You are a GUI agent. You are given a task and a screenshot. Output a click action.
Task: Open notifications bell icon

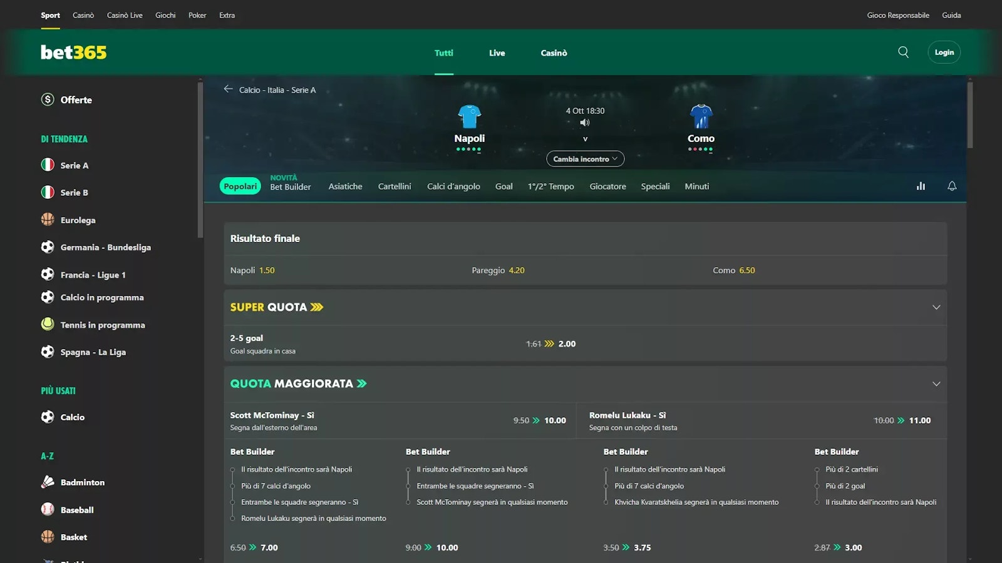[x=952, y=186]
